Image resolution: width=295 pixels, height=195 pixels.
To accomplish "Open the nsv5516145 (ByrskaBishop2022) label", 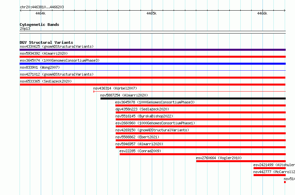I will click(144, 116).
